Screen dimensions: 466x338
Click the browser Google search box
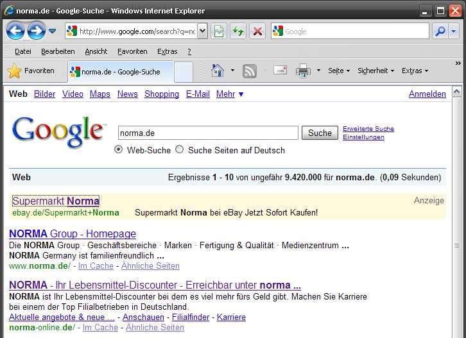(x=350, y=31)
